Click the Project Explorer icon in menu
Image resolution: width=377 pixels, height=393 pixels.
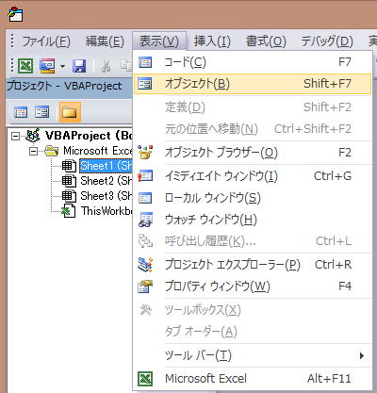(145, 265)
